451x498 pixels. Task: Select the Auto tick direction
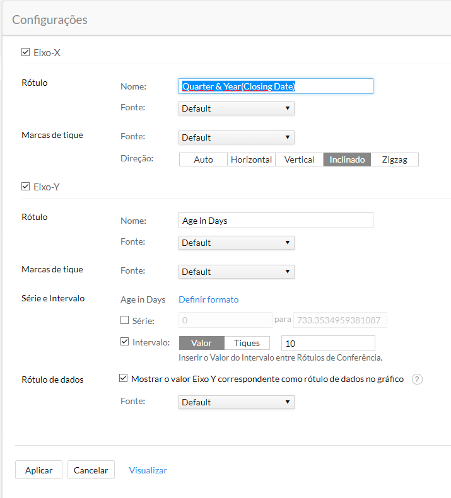pyautogui.click(x=203, y=159)
